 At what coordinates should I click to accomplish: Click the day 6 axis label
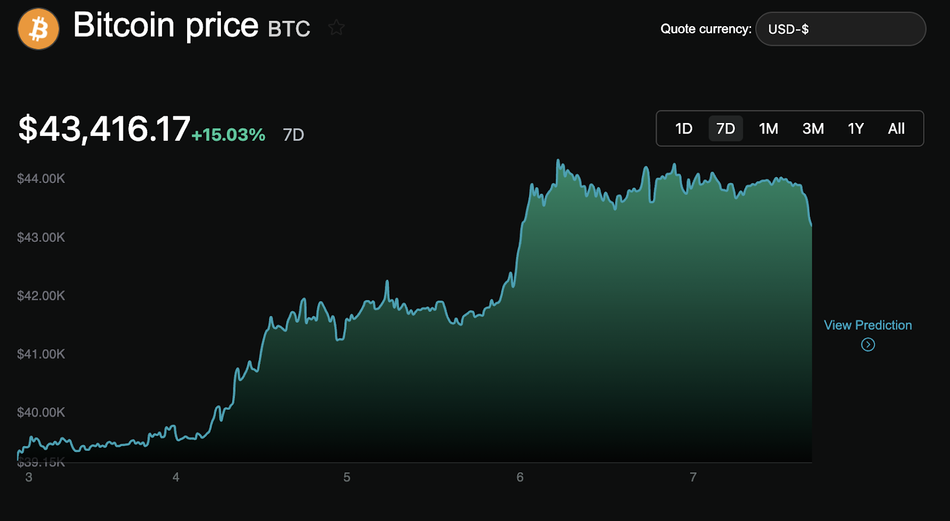(x=520, y=477)
